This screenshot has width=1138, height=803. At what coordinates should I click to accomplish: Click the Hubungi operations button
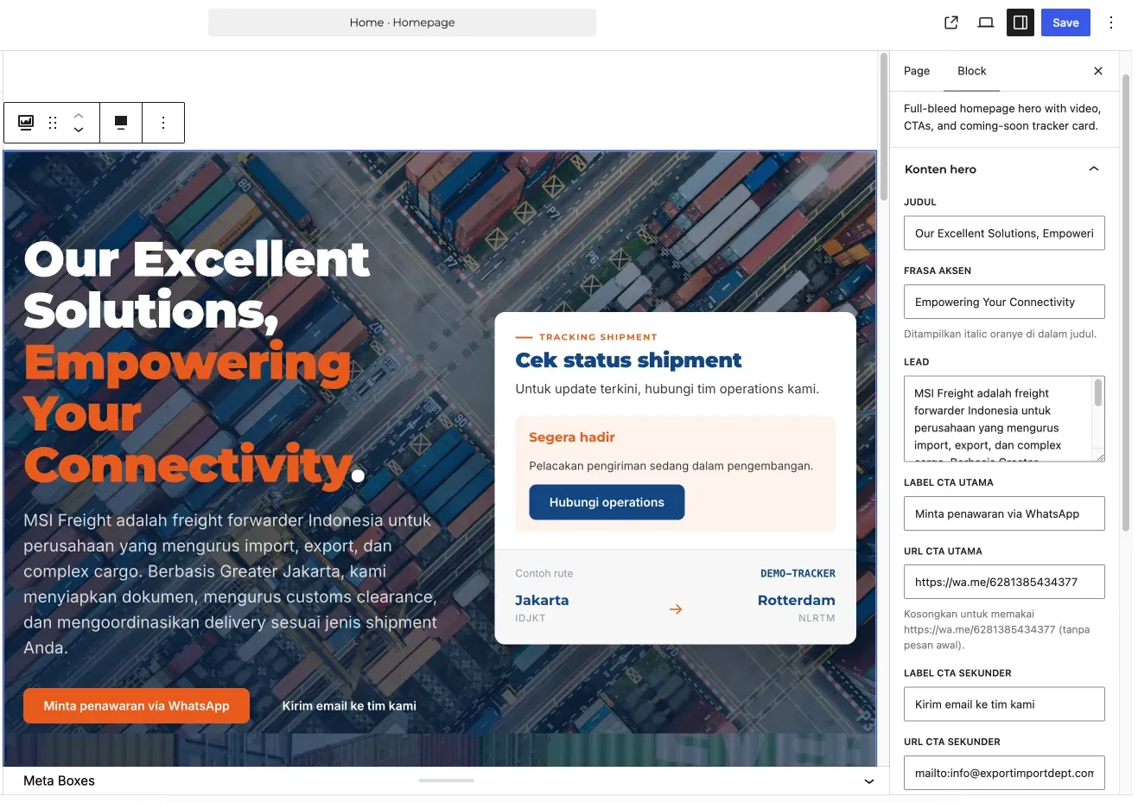(607, 502)
